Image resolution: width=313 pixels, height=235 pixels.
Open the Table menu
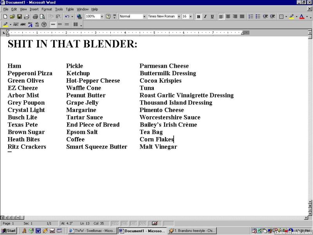pos(70,9)
